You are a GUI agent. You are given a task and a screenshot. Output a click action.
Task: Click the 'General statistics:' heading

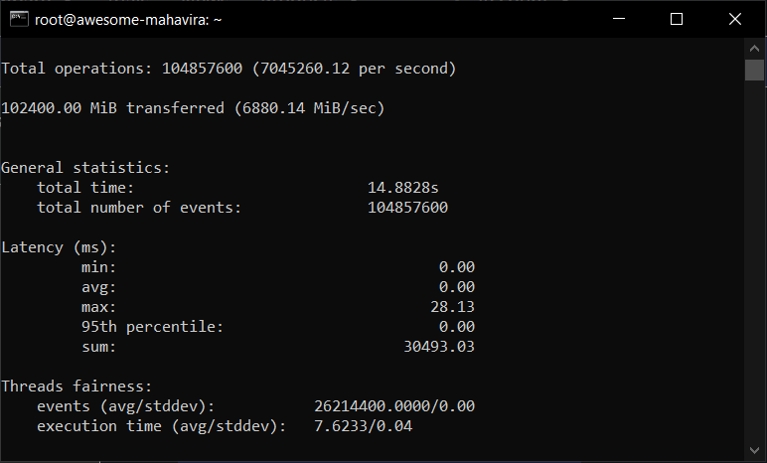click(85, 167)
